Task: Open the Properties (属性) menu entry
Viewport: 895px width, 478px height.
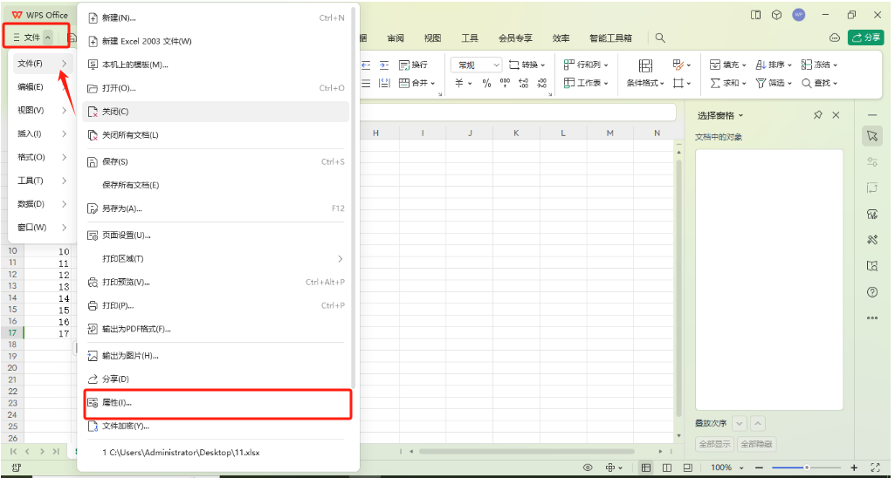Action: (x=117, y=403)
